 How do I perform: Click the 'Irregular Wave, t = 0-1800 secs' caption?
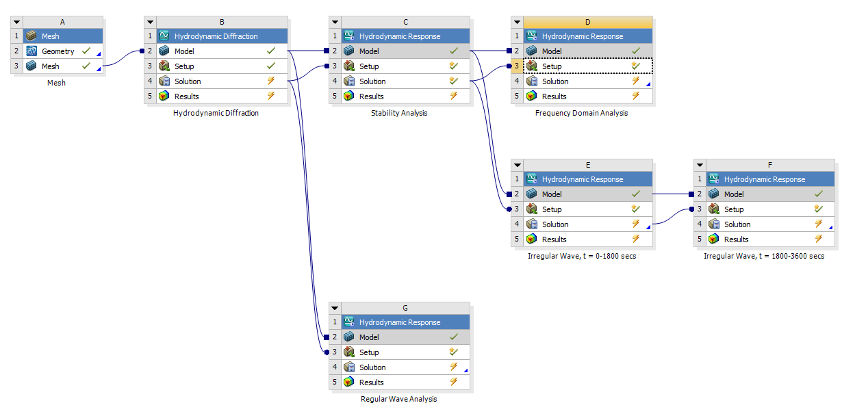pos(582,256)
